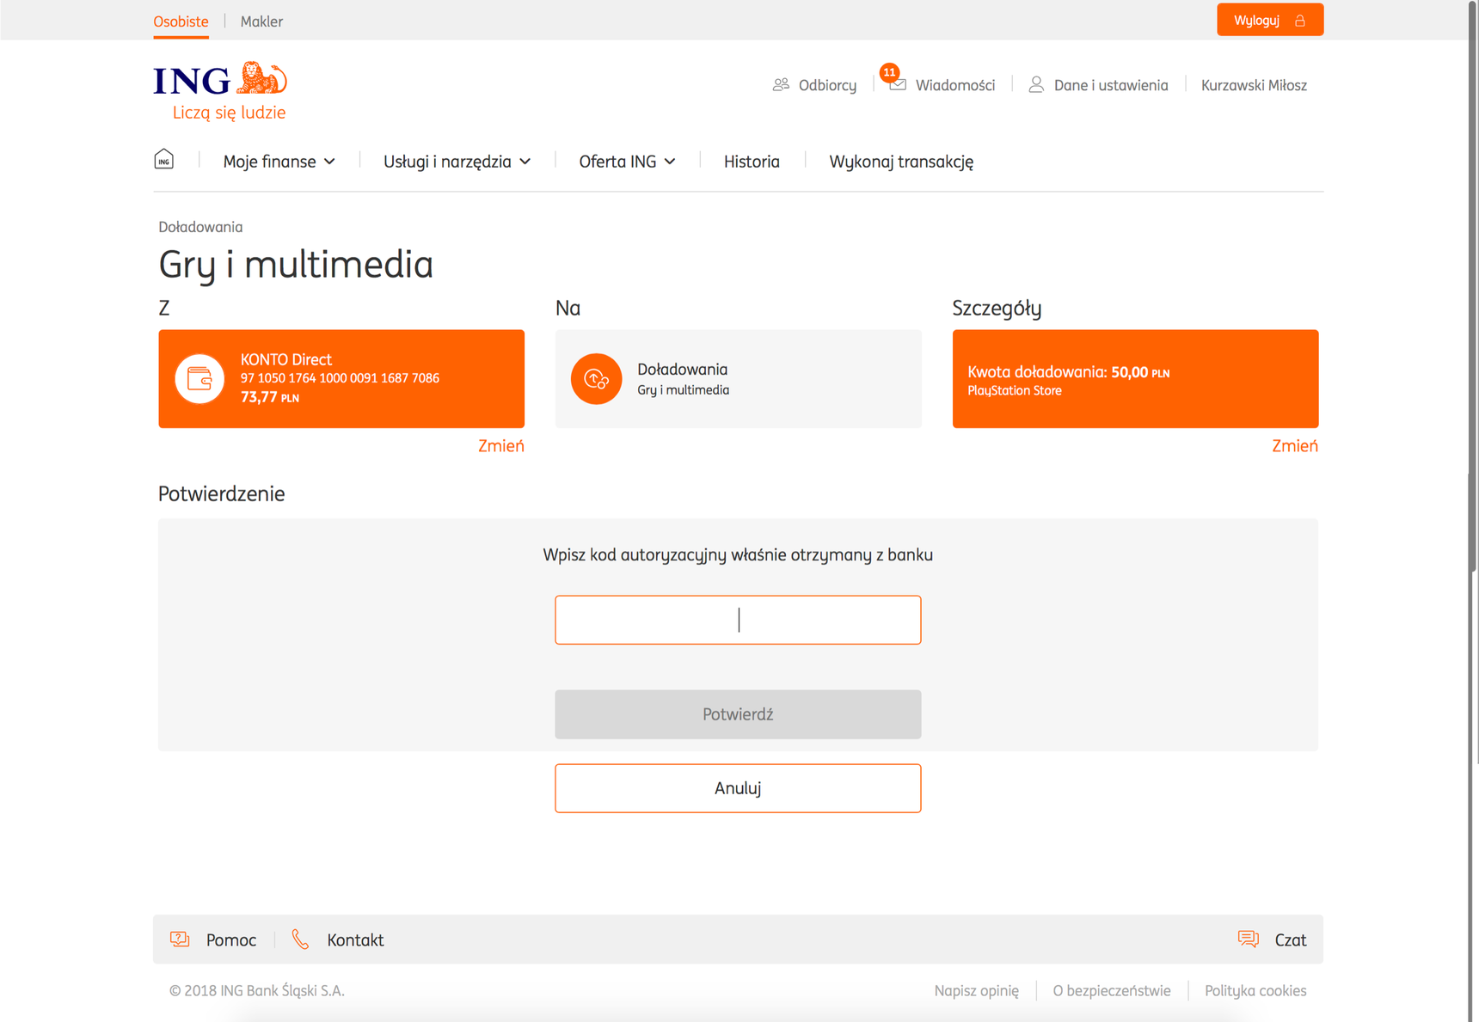Click the Kwota doładowania details card

tap(1135, 379)
